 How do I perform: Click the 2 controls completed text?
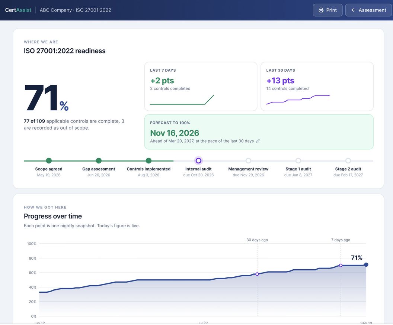pyautogui.click(x=170, y=88)
